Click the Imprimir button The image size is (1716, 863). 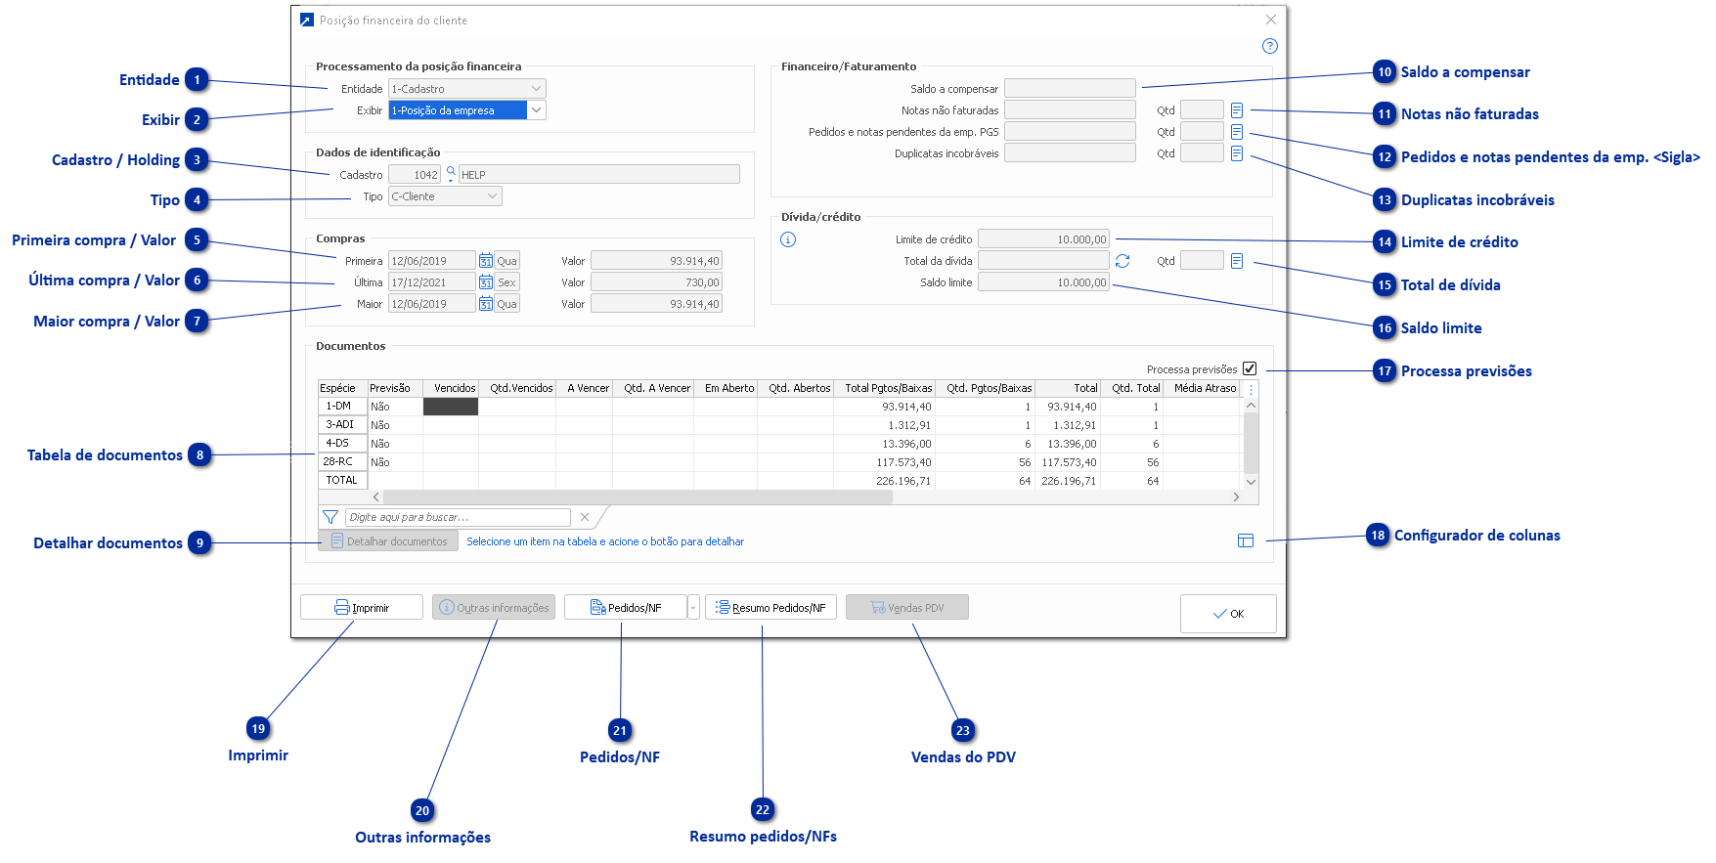tap(362, 607)
